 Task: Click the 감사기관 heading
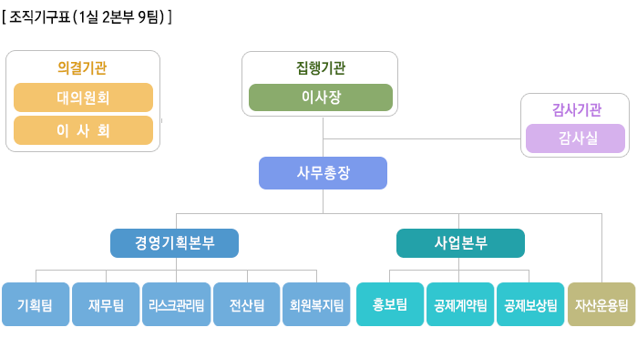[x=577, y=110]
